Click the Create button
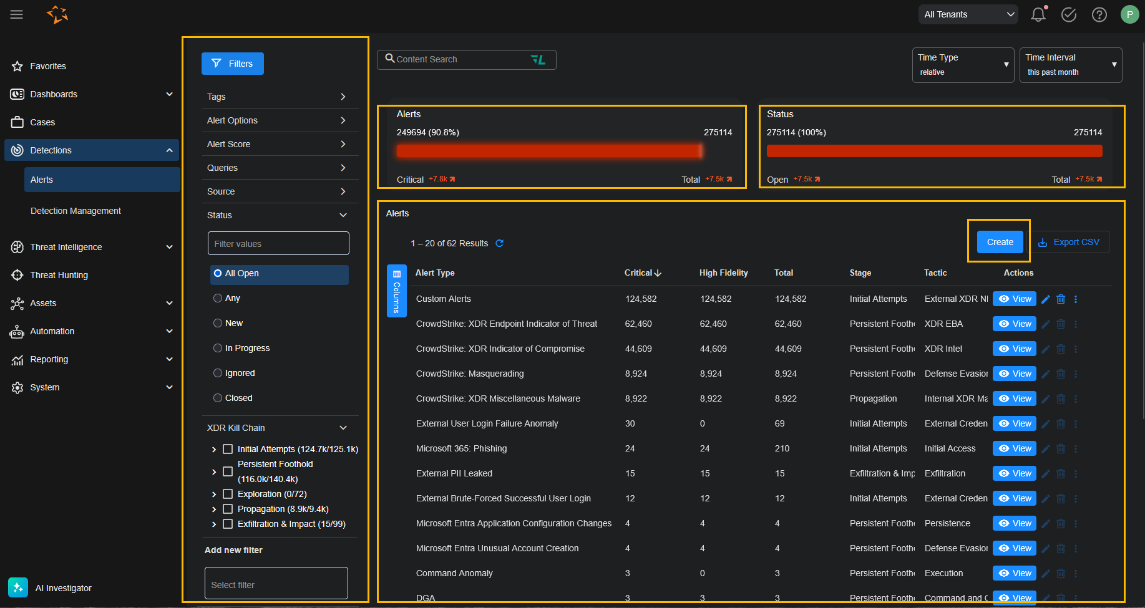The width and height of the screenshot is (1145, 608). 1000,242
